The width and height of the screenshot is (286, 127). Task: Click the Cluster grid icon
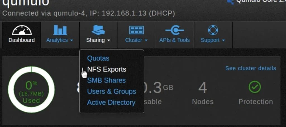coord(136,30)
